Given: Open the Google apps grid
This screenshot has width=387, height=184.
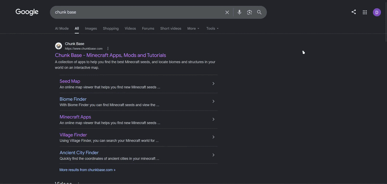Looking at the screenshot, I should click(x=365, y=12).
